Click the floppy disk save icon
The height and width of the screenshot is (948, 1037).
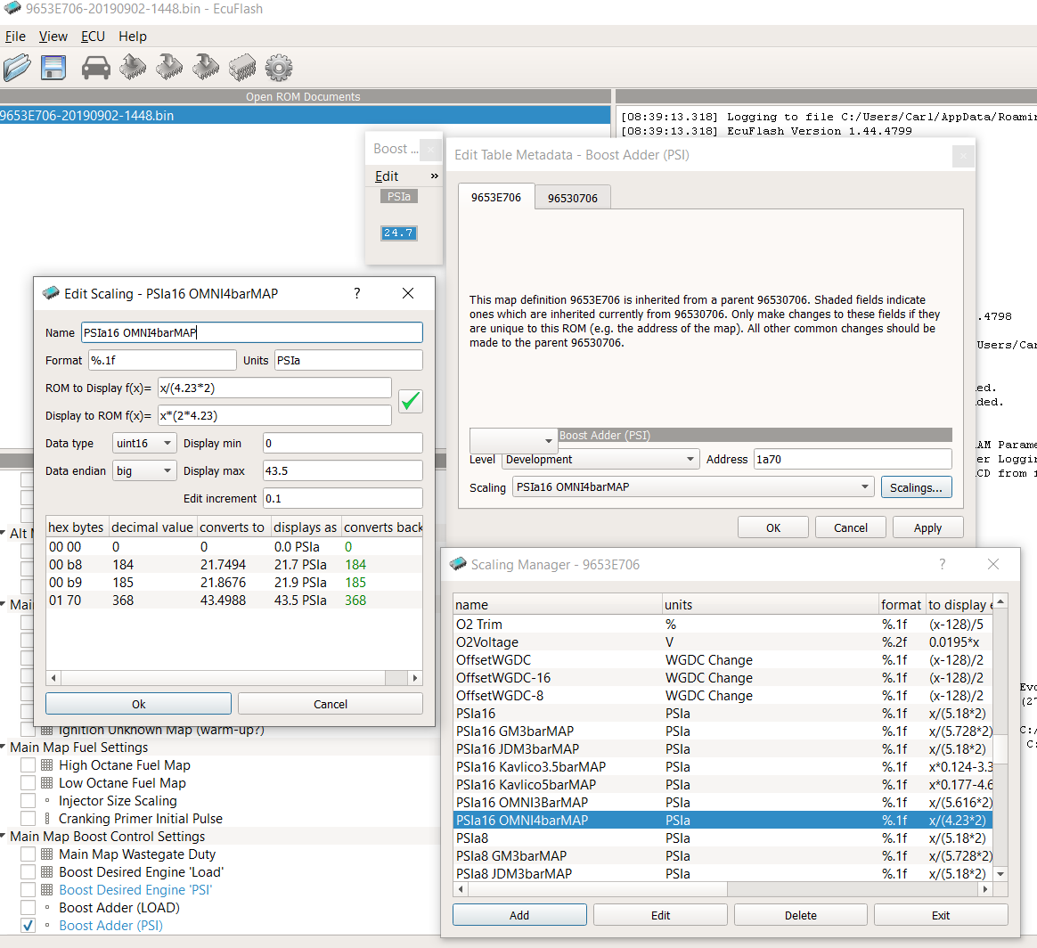(x=54, y=68)
